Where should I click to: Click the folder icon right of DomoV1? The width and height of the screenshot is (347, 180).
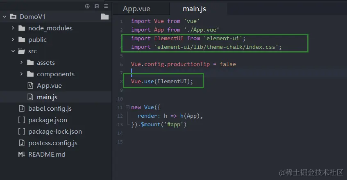coord(105,16)
